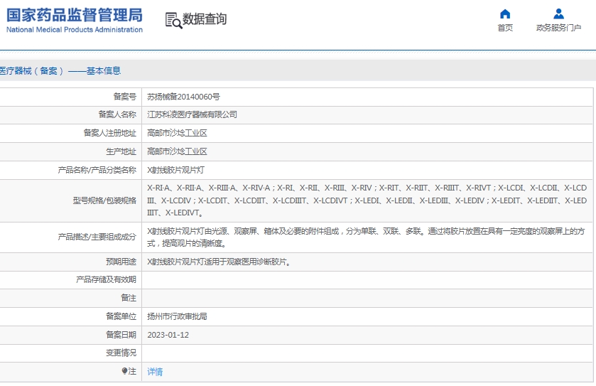This screenshot has height=386, width=596.
Task: Click the 备注 row label
Action: point(129,298)
